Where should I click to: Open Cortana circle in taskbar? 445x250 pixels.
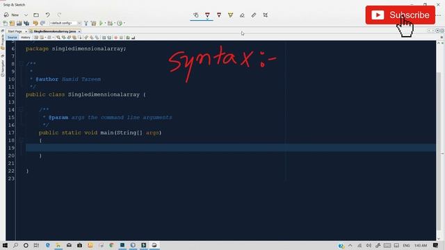tap(26, 245)
